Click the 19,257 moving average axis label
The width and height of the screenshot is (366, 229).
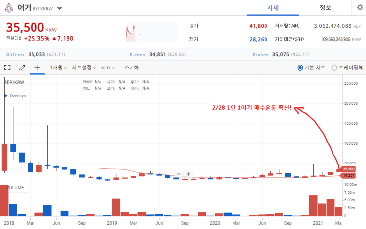click(348, 175)
